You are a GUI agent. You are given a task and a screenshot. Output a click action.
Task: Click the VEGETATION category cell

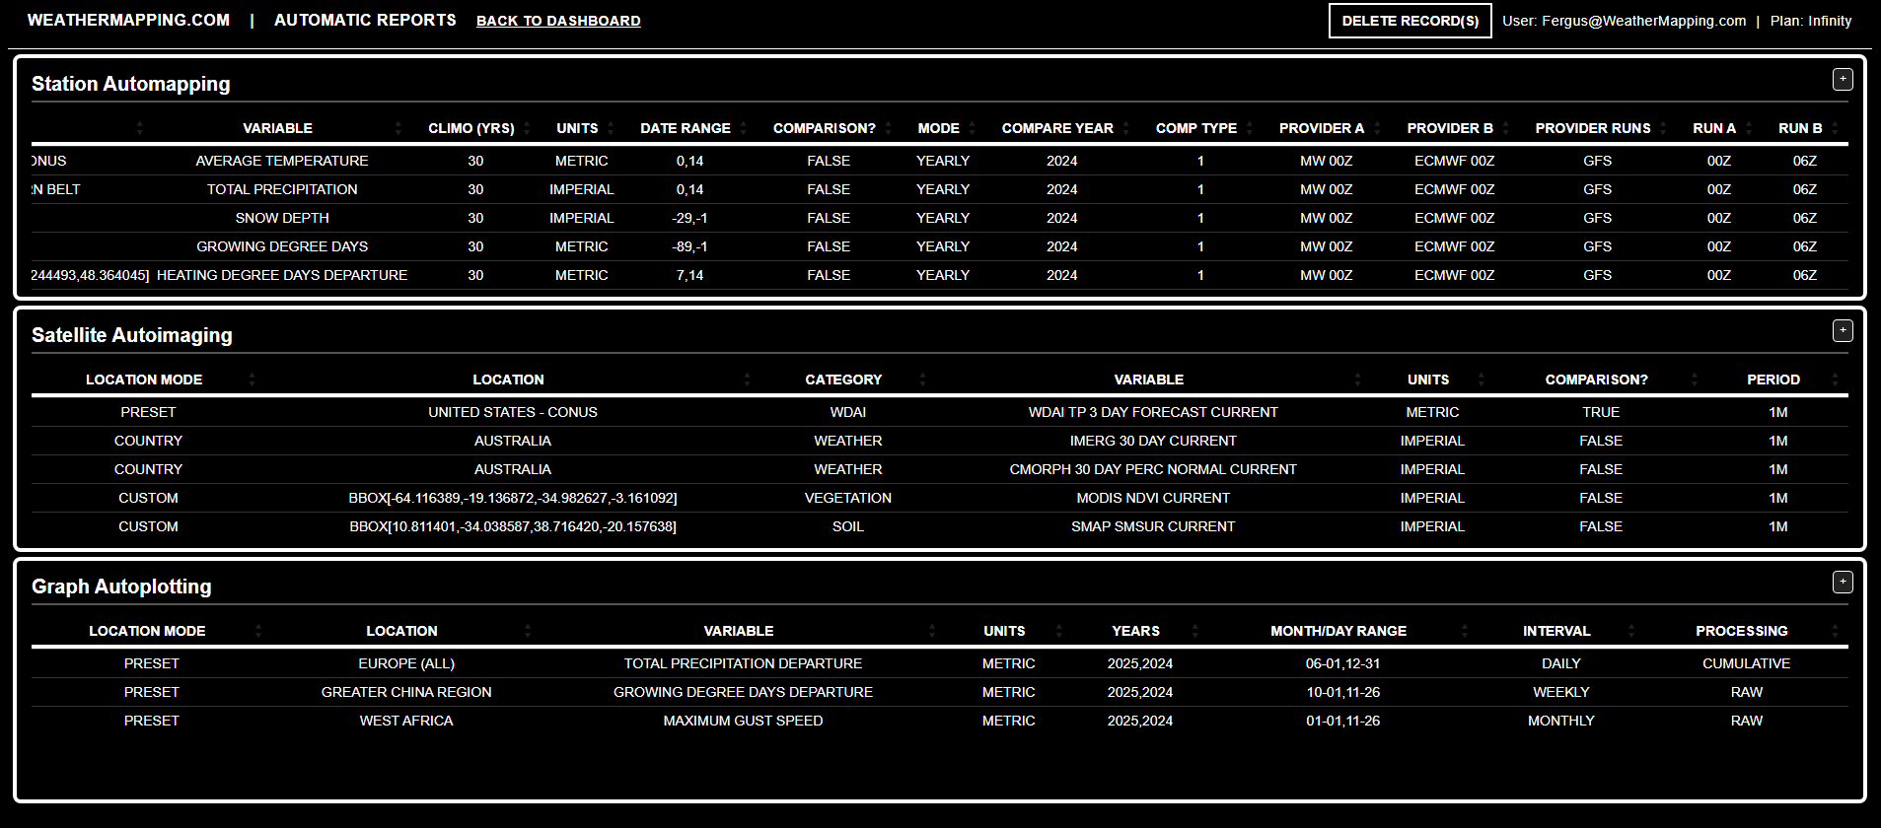pyautogui.click(x=848, y=498)
